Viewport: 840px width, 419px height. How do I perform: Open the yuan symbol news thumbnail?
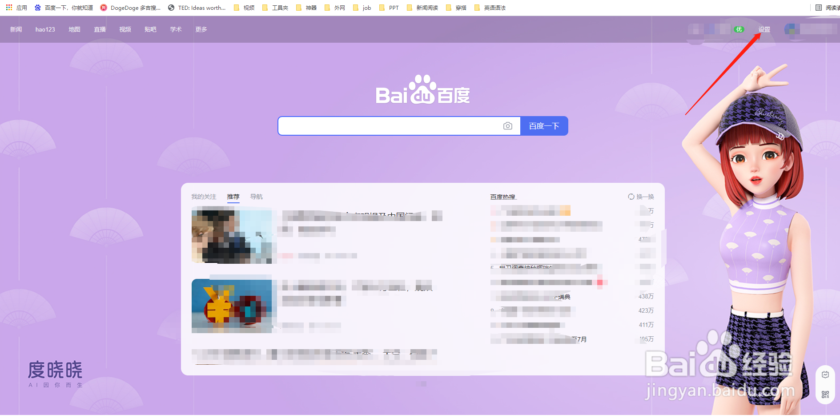[x=232, y=306]
